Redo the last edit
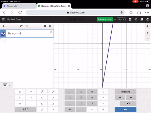This screenshot has width=151, height=113. click(x=27, y=26)
